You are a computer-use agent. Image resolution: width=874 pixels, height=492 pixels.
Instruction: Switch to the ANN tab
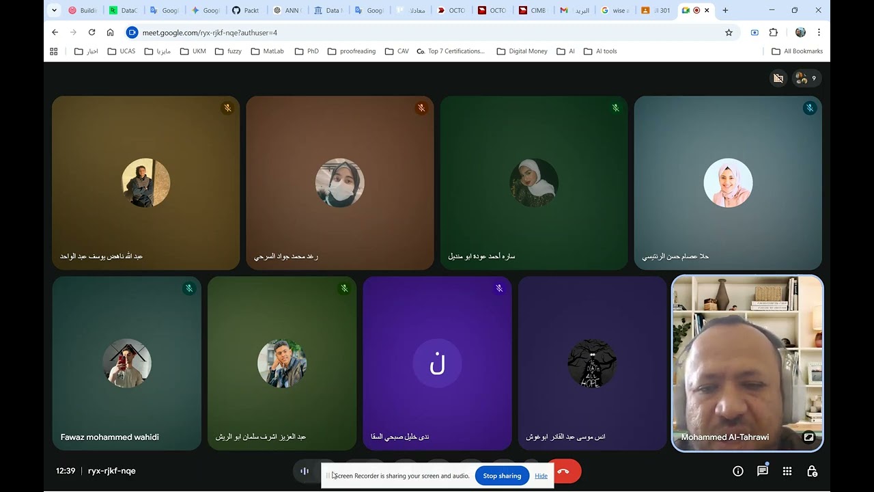pyautogui.click(x=287, y=10)
